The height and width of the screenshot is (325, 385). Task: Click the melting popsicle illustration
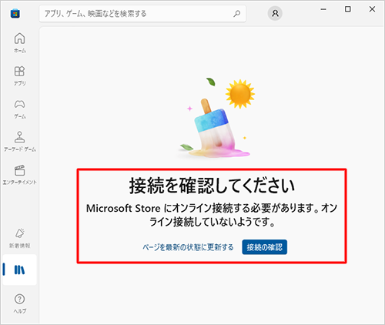216,118
